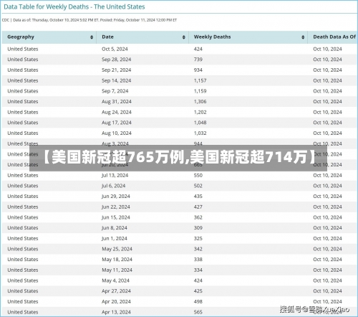Select the Sep 28, 2024 date cell
The image size is (358, 317).
pos(117,60)
